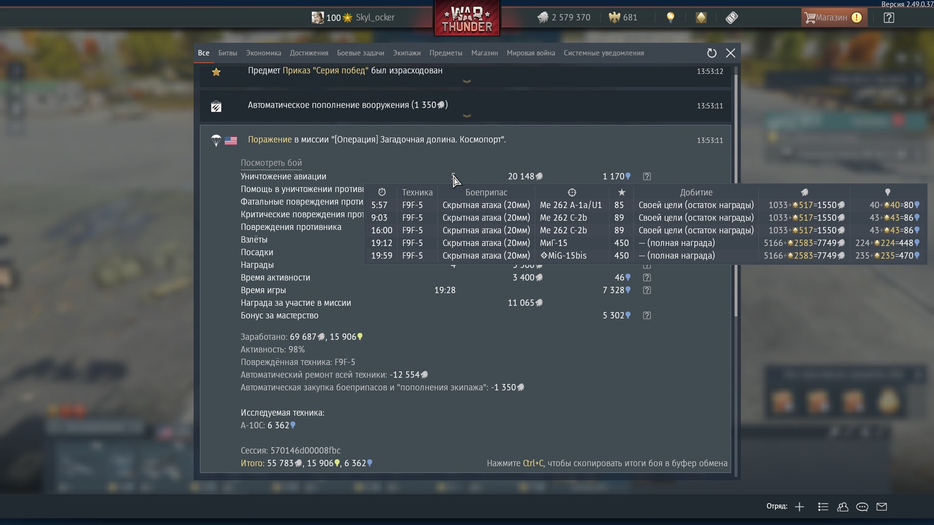The width and height of the screenshot is (934, 525).
Task: Expand the automatic weapon replenishment entry
Action: (x=467, y=116)
